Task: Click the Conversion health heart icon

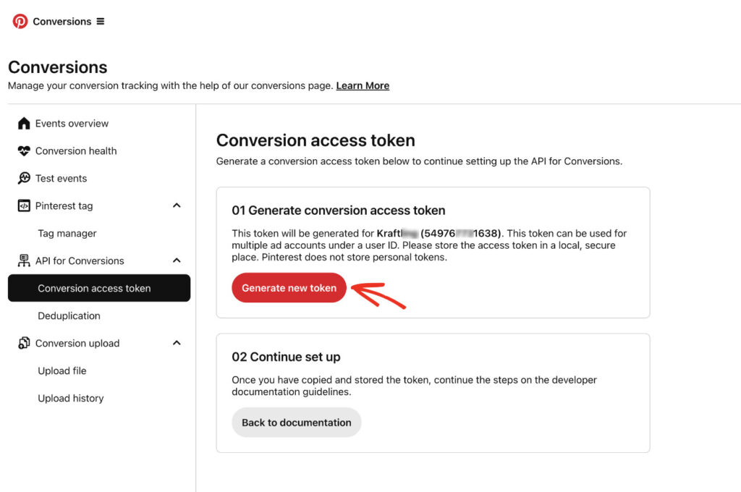Action: pyautogui.click(x=24, y=150)
